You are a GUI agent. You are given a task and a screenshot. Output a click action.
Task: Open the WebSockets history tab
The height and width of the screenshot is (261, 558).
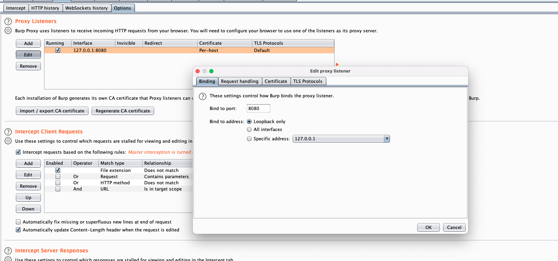86,8
